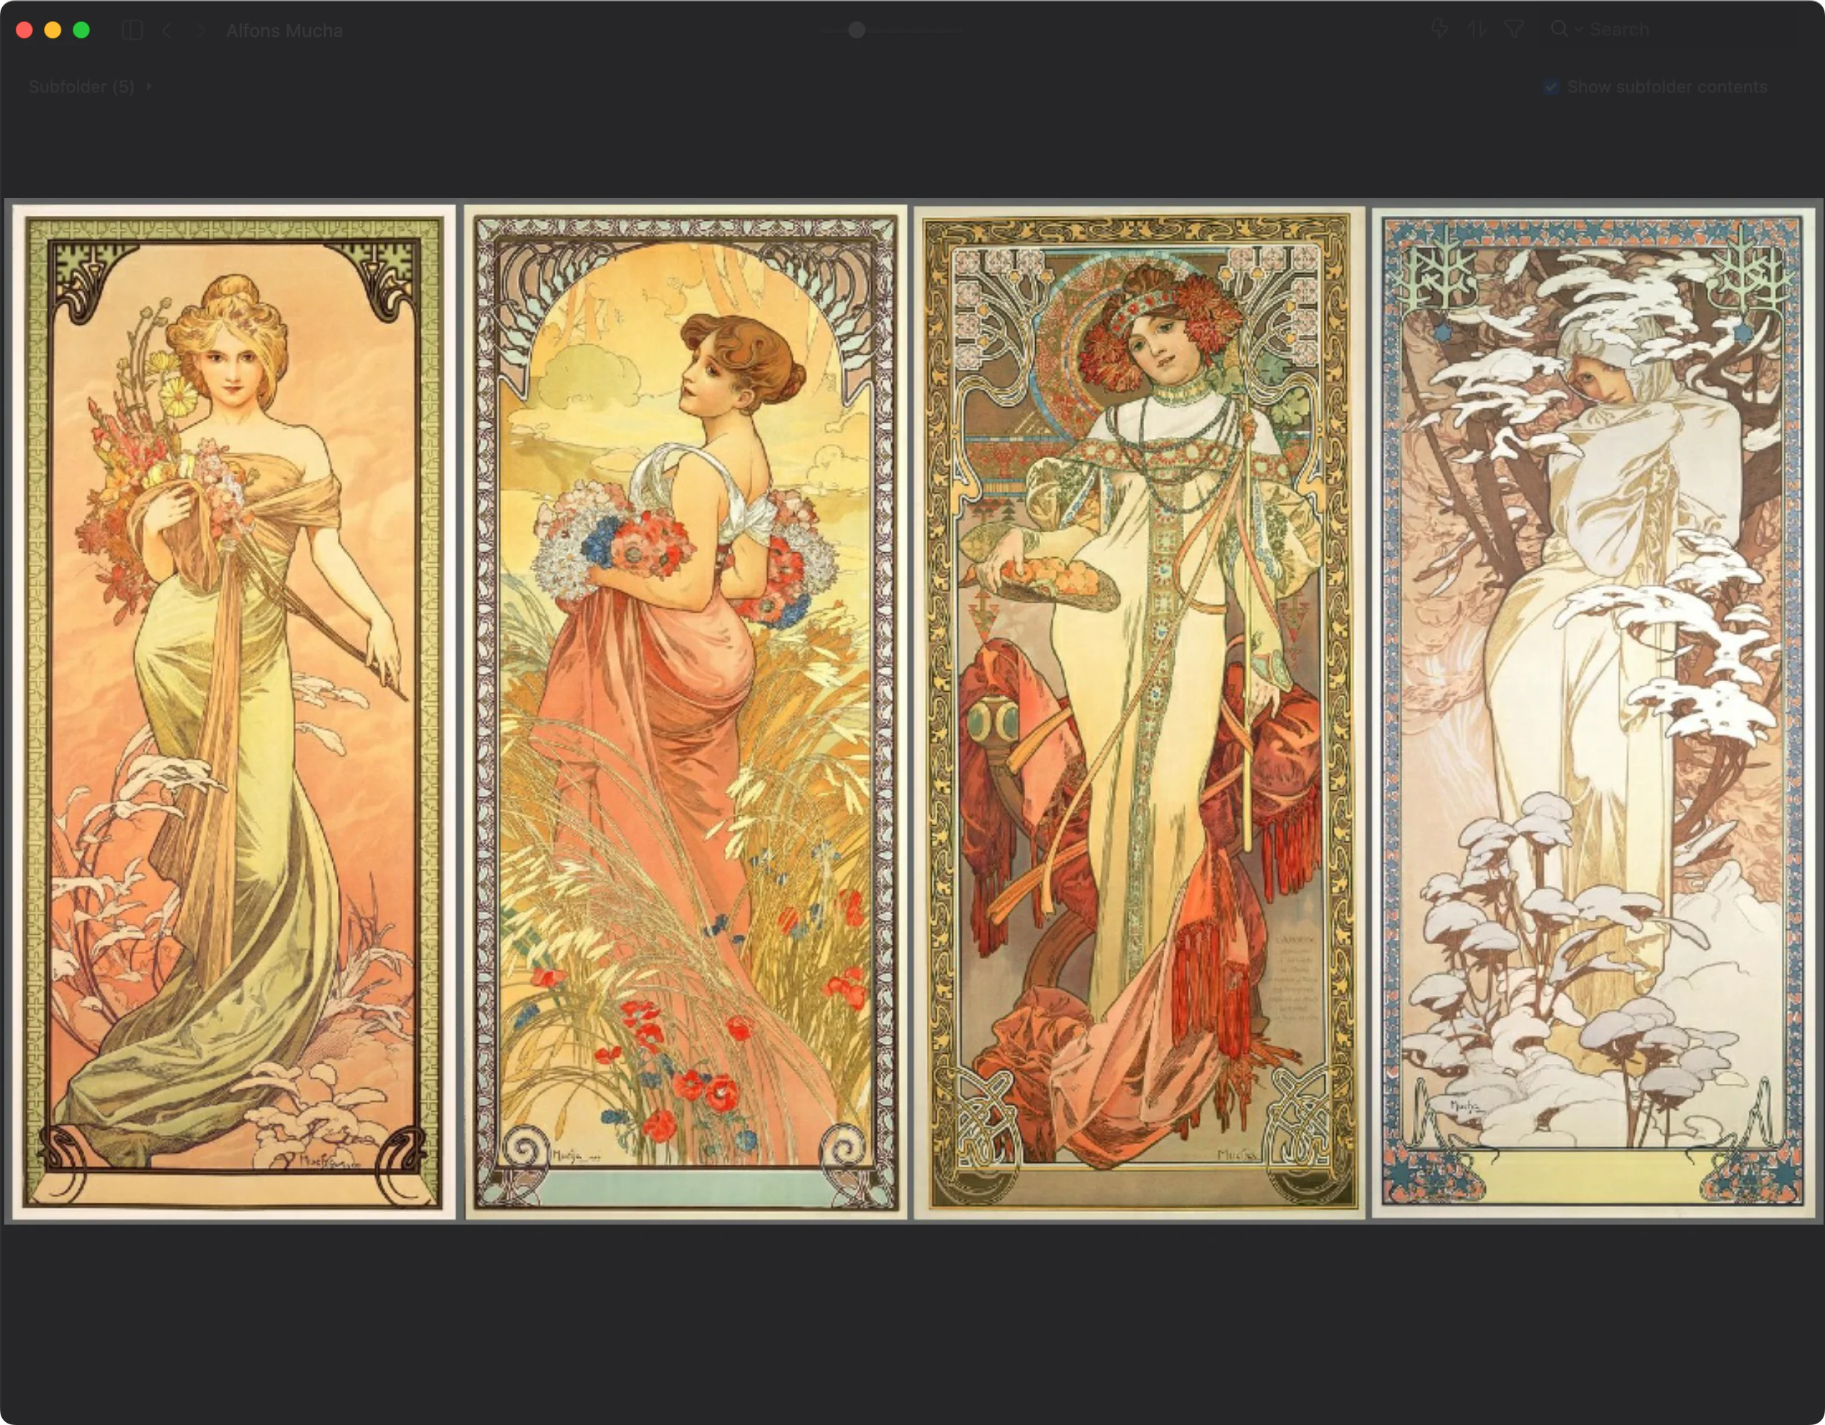Go forward with the right chevron
Image resolution: width=1825 pixels, height=1425 pixels.
point(200,30)
